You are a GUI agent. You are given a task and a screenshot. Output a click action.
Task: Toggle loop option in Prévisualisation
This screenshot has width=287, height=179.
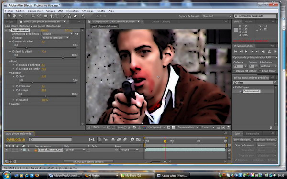point(269,52)
